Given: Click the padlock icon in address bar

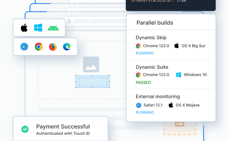Looking at the screenshot, I should pyautogui.click(x=69, y=22).
